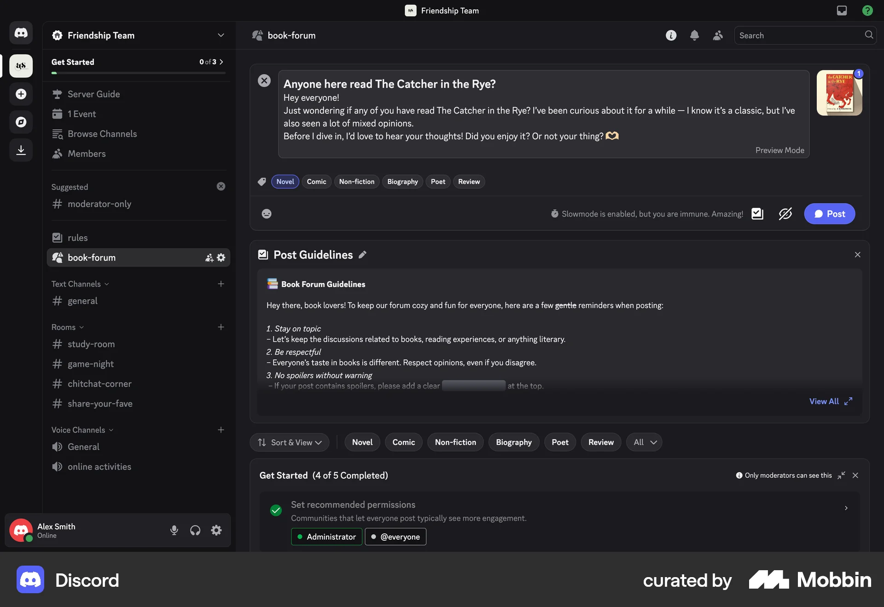884x607 pixels.
Task: Open channel notification bell settings
Action: (694, 35)
